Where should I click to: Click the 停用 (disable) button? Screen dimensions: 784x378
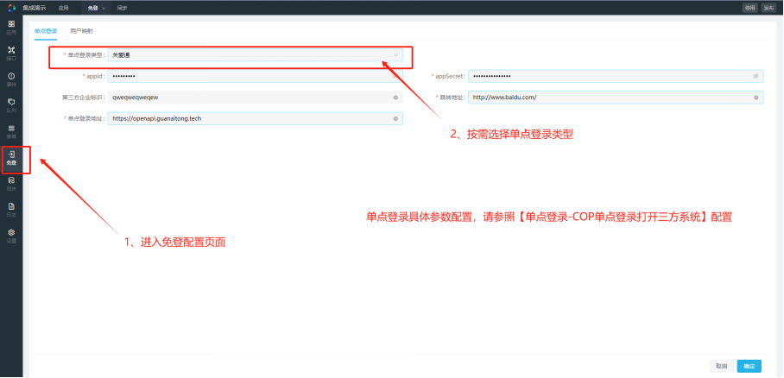(x=749, y=8)
